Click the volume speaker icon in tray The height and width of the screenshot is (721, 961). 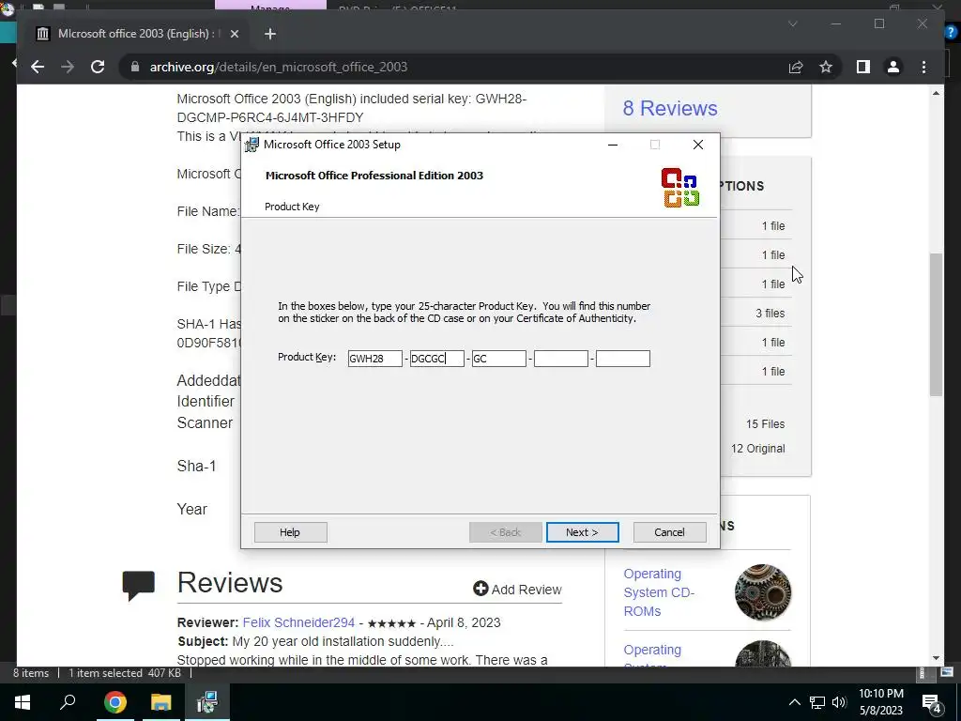click(839, 702)
